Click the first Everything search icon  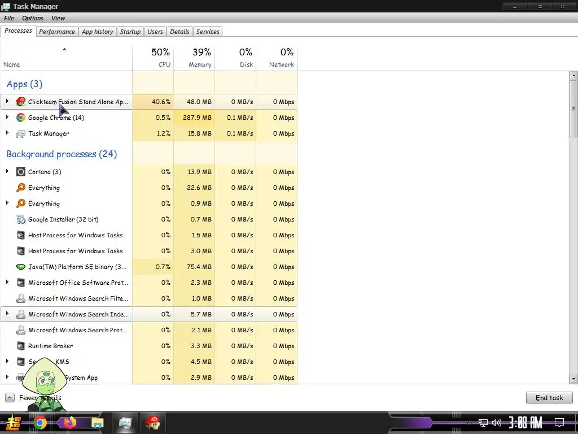(21, 188)
